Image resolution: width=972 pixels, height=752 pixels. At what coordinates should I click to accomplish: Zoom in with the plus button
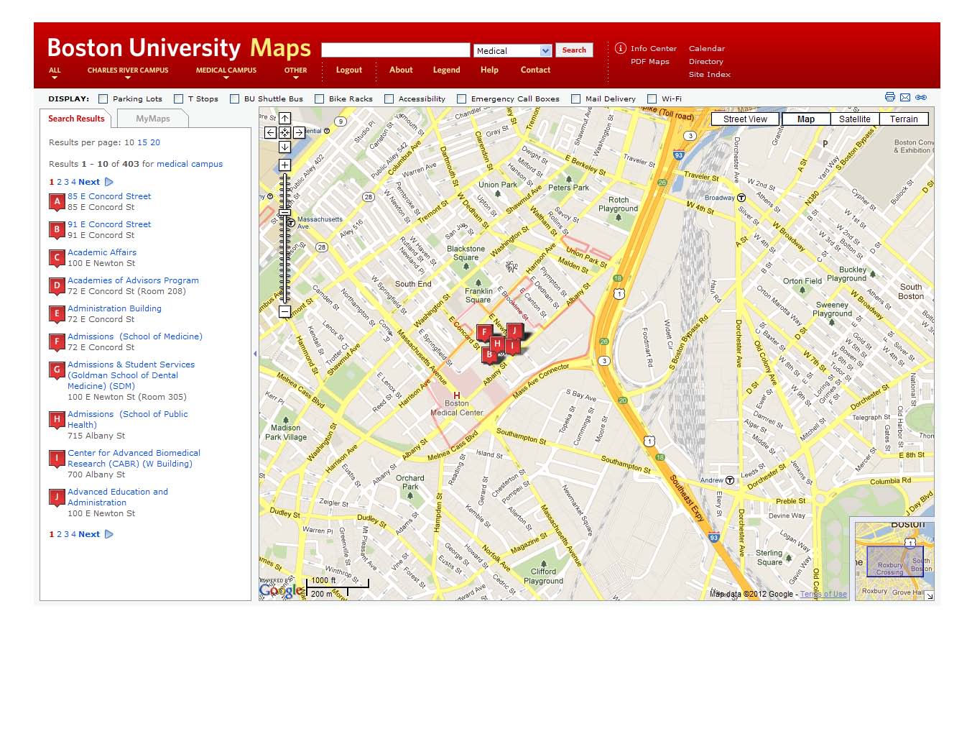pyautogui.click(x=284, y=165)
